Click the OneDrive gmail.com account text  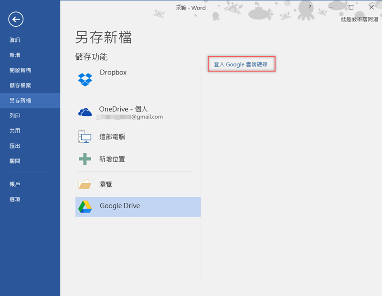tap(129, 117)
